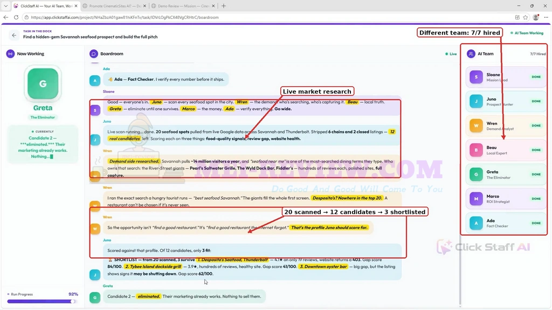This screenshot has height=310, width=552.
Task: Close the ClickStaff AI browser tab
Action: (75, 6)
